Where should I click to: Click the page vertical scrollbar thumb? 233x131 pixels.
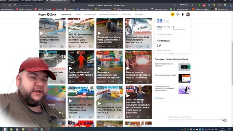coord(232,63)
